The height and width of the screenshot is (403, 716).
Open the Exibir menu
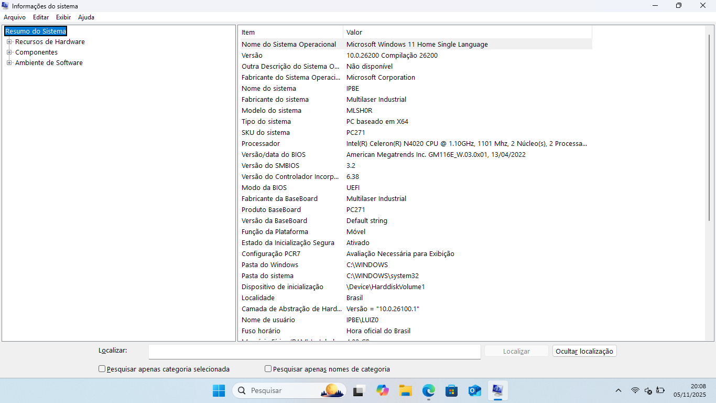63,17
